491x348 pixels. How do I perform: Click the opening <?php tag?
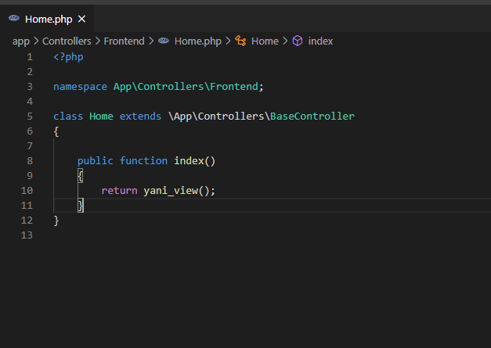[68, 56]
